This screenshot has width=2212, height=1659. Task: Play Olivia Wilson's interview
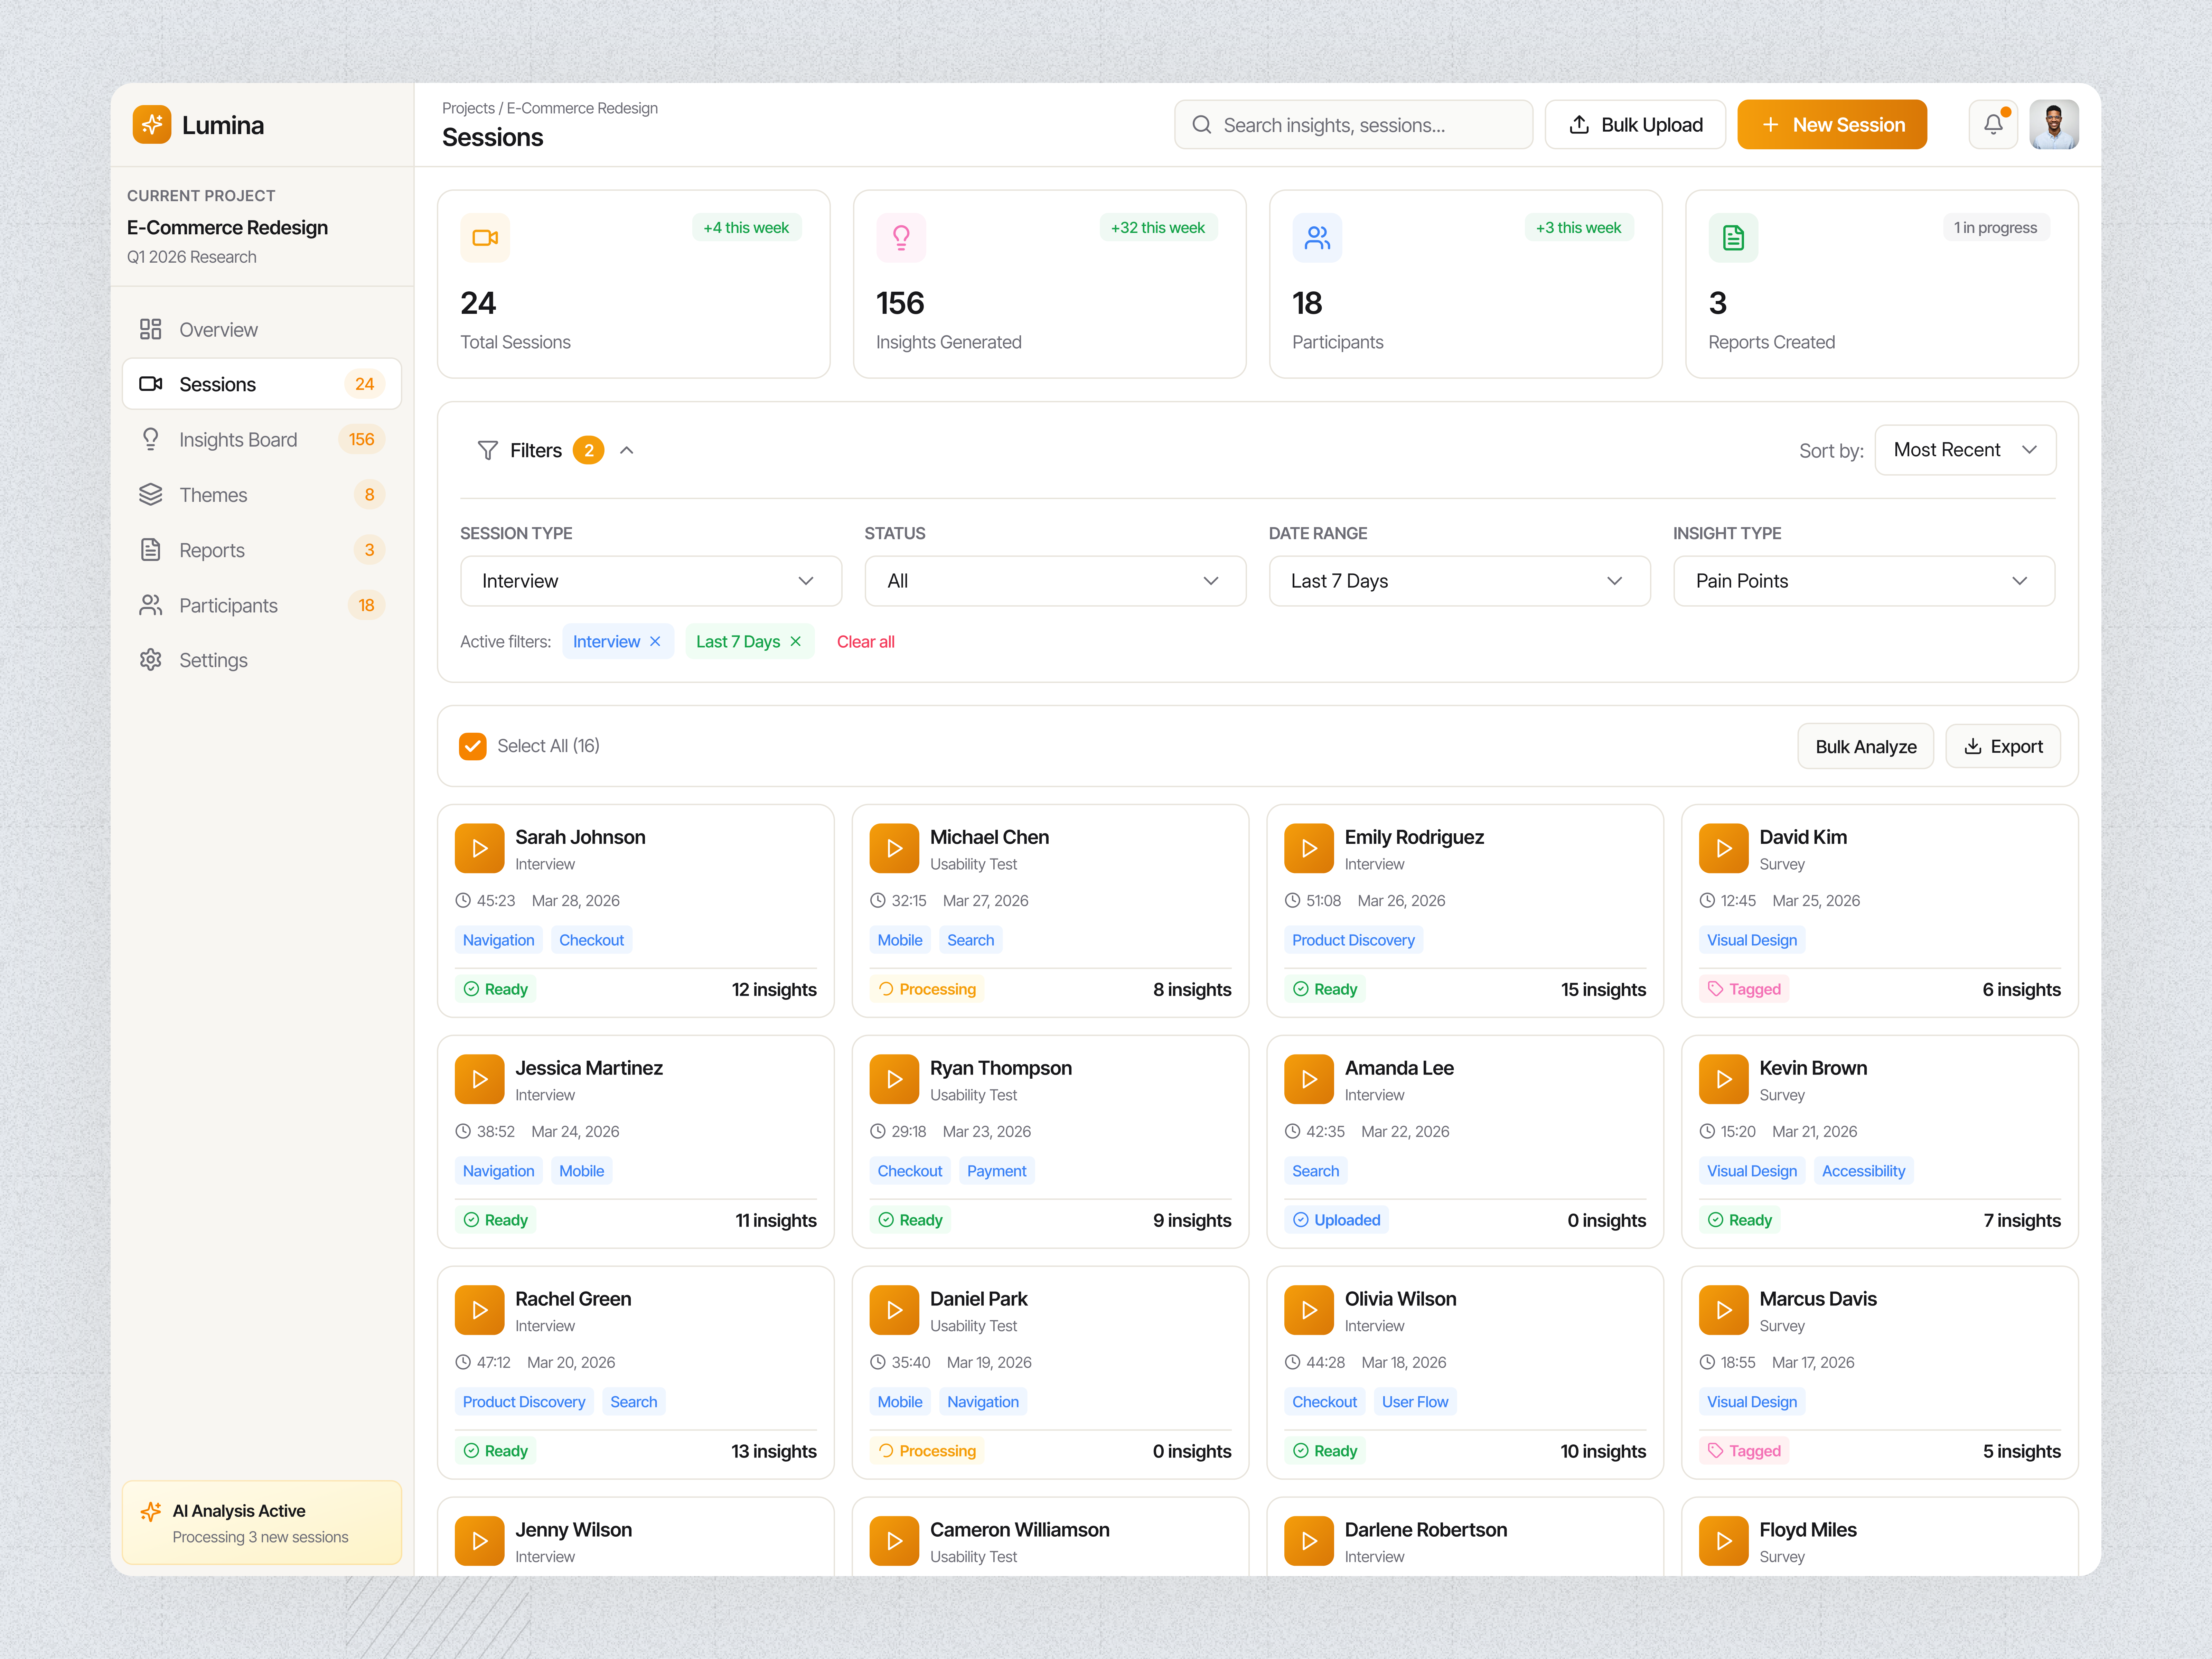click(1309, 1310)
